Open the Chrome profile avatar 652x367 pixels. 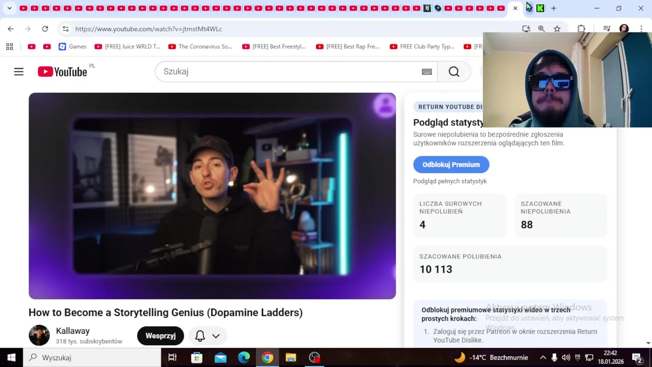click(x=624, y=29)
